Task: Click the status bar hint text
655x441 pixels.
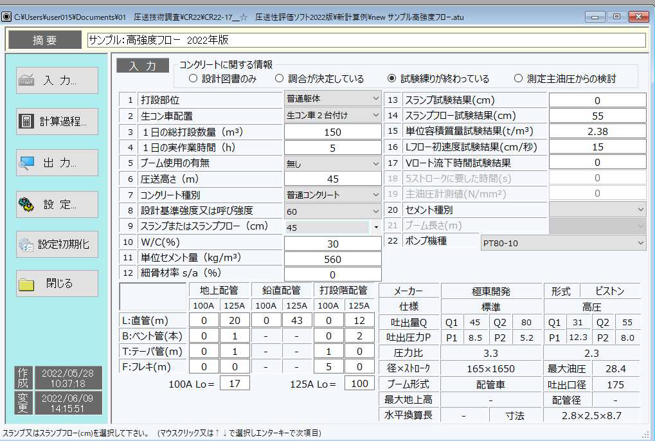Action: tap(162, 433)
